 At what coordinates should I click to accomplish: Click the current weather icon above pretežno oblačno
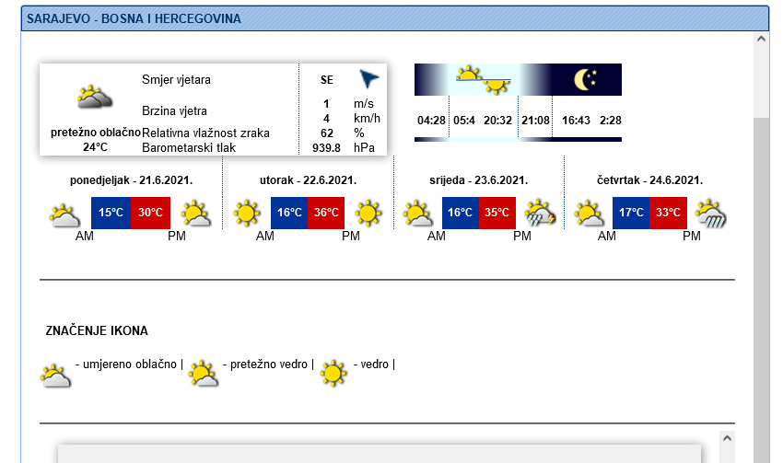click(x=95, y=96)
